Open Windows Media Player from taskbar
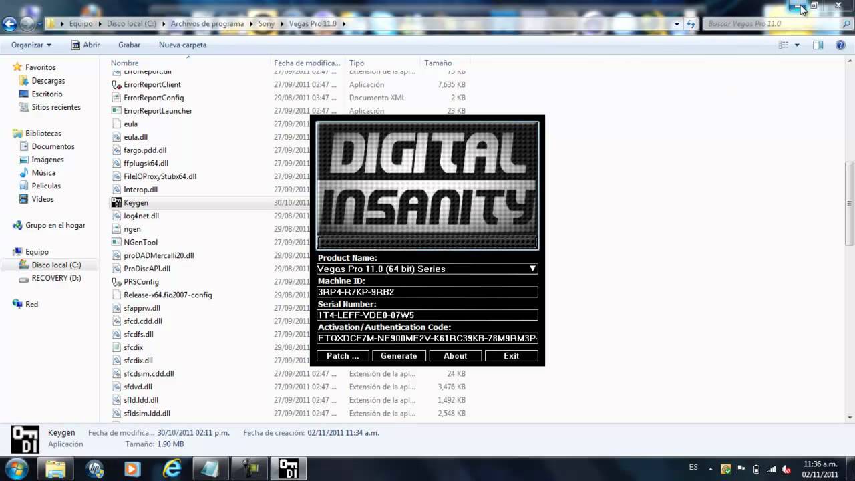855x481 pixels. pyautogui.click(x=133, y=468)
